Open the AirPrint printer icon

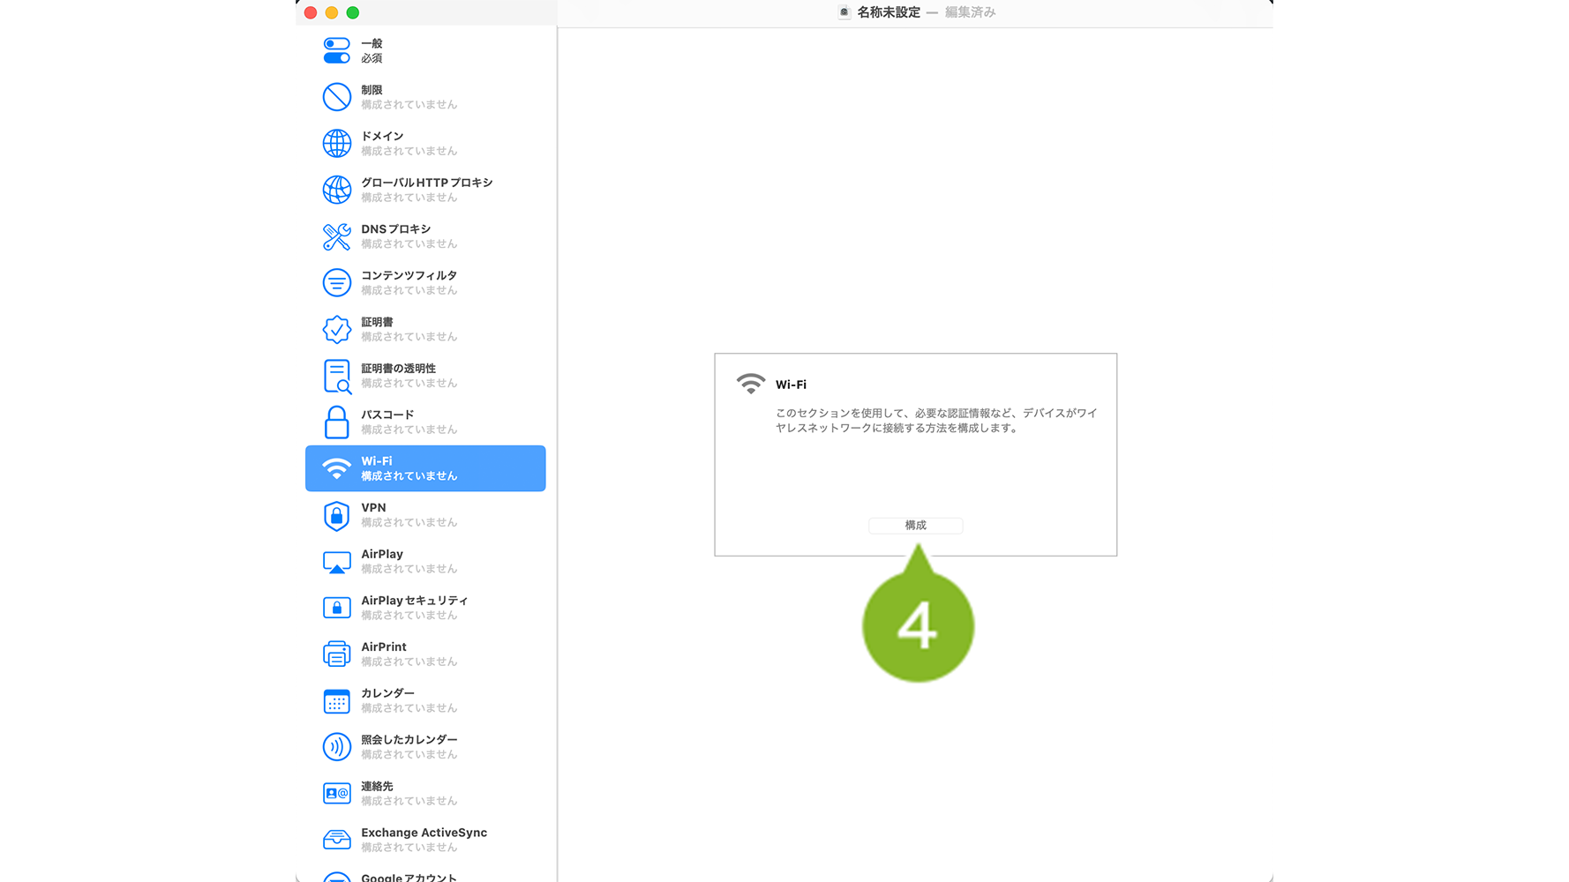click(x=336, y=654)
